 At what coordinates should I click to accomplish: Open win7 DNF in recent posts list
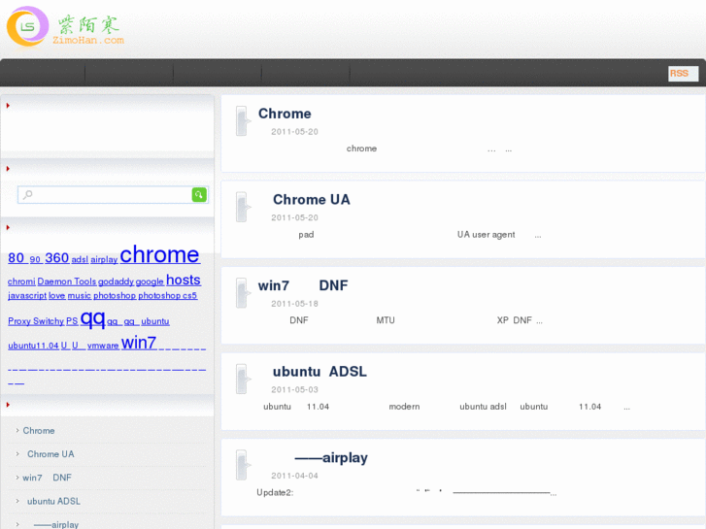click(47, 478)
